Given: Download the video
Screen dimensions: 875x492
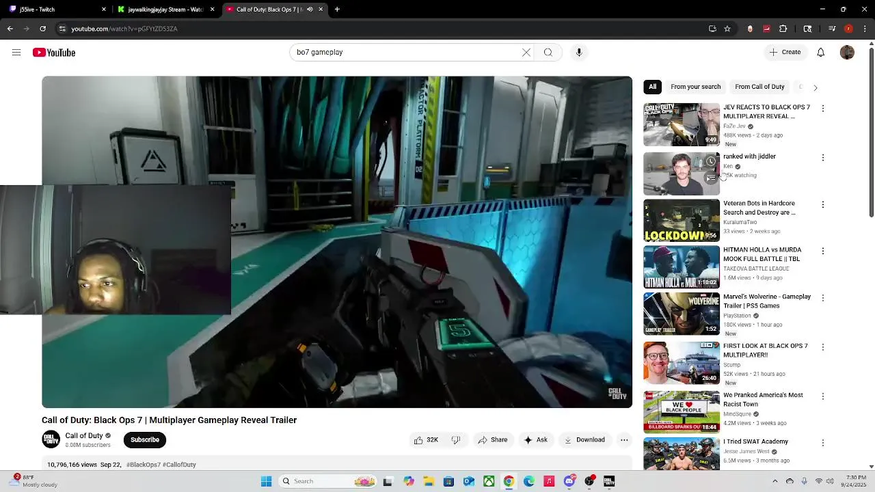Looking at the screenshot, I should coord(584,440).
